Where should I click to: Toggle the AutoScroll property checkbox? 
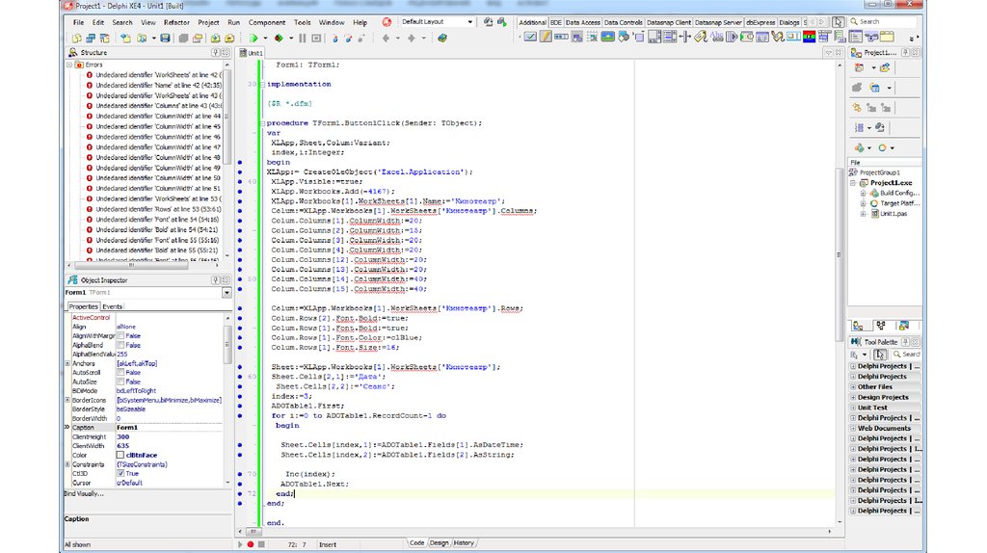(120, 372)
